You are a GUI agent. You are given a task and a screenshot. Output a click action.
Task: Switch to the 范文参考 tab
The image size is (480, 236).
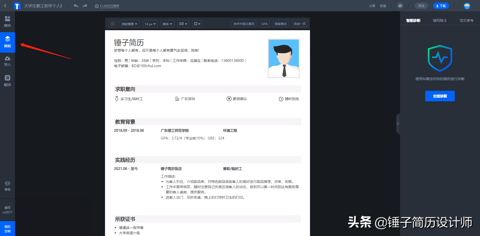[466, 20]
